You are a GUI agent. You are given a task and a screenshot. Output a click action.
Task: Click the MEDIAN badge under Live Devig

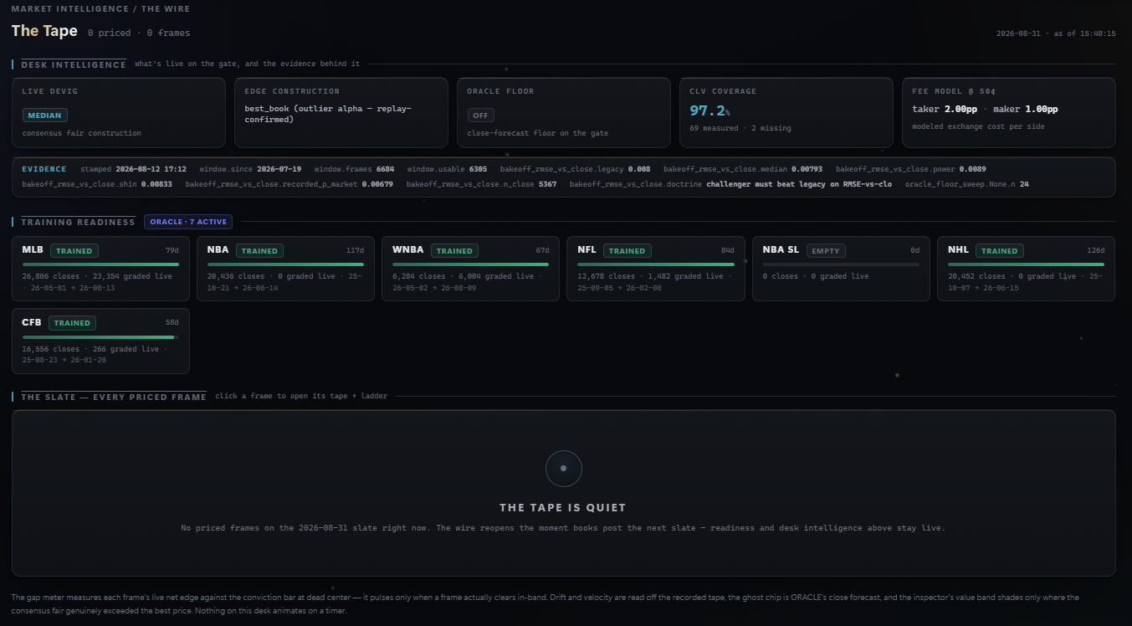[45, 115]
